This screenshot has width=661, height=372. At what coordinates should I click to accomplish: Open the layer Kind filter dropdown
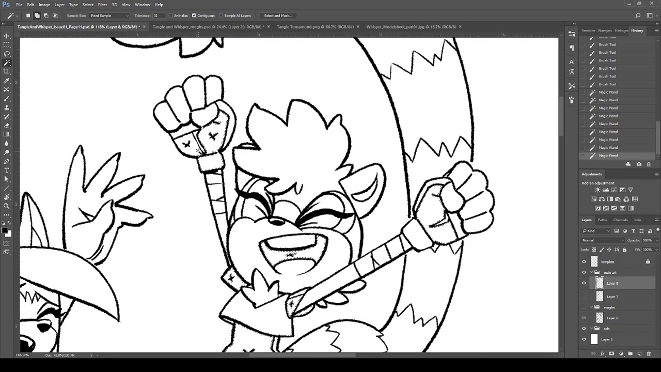point(596,231)
